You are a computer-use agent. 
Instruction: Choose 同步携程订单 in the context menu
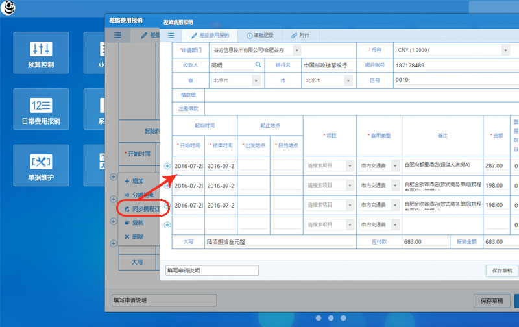141,209
